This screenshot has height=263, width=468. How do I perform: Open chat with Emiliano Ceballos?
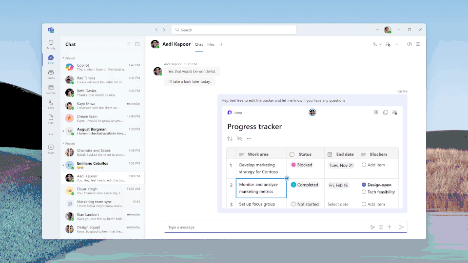103,165
